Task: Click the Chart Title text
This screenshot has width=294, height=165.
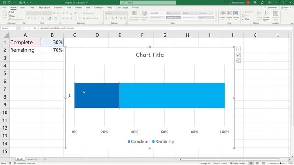Action: coord(150,55)
